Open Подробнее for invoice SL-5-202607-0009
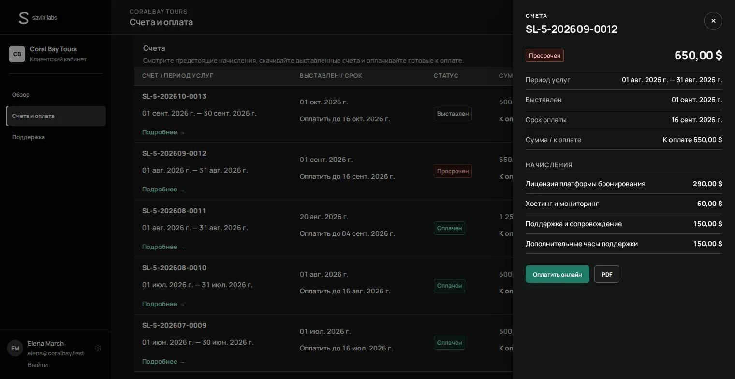735x379 pixels. pyautogui.click(x=163, y=361)
